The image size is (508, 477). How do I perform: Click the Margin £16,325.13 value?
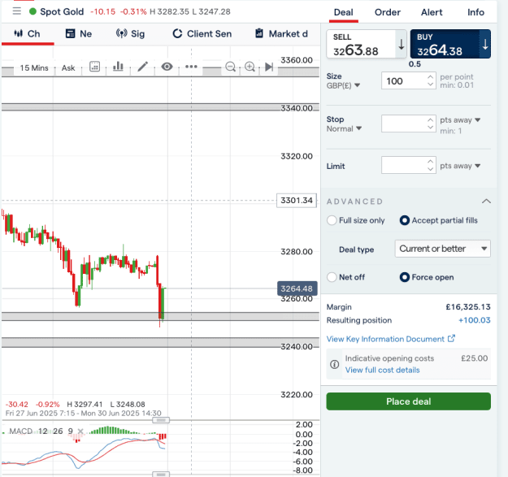pos(468,306)
